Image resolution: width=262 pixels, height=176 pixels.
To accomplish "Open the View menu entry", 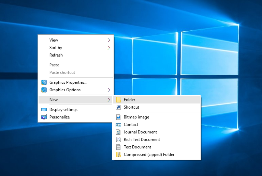I will tap(76, 40).
